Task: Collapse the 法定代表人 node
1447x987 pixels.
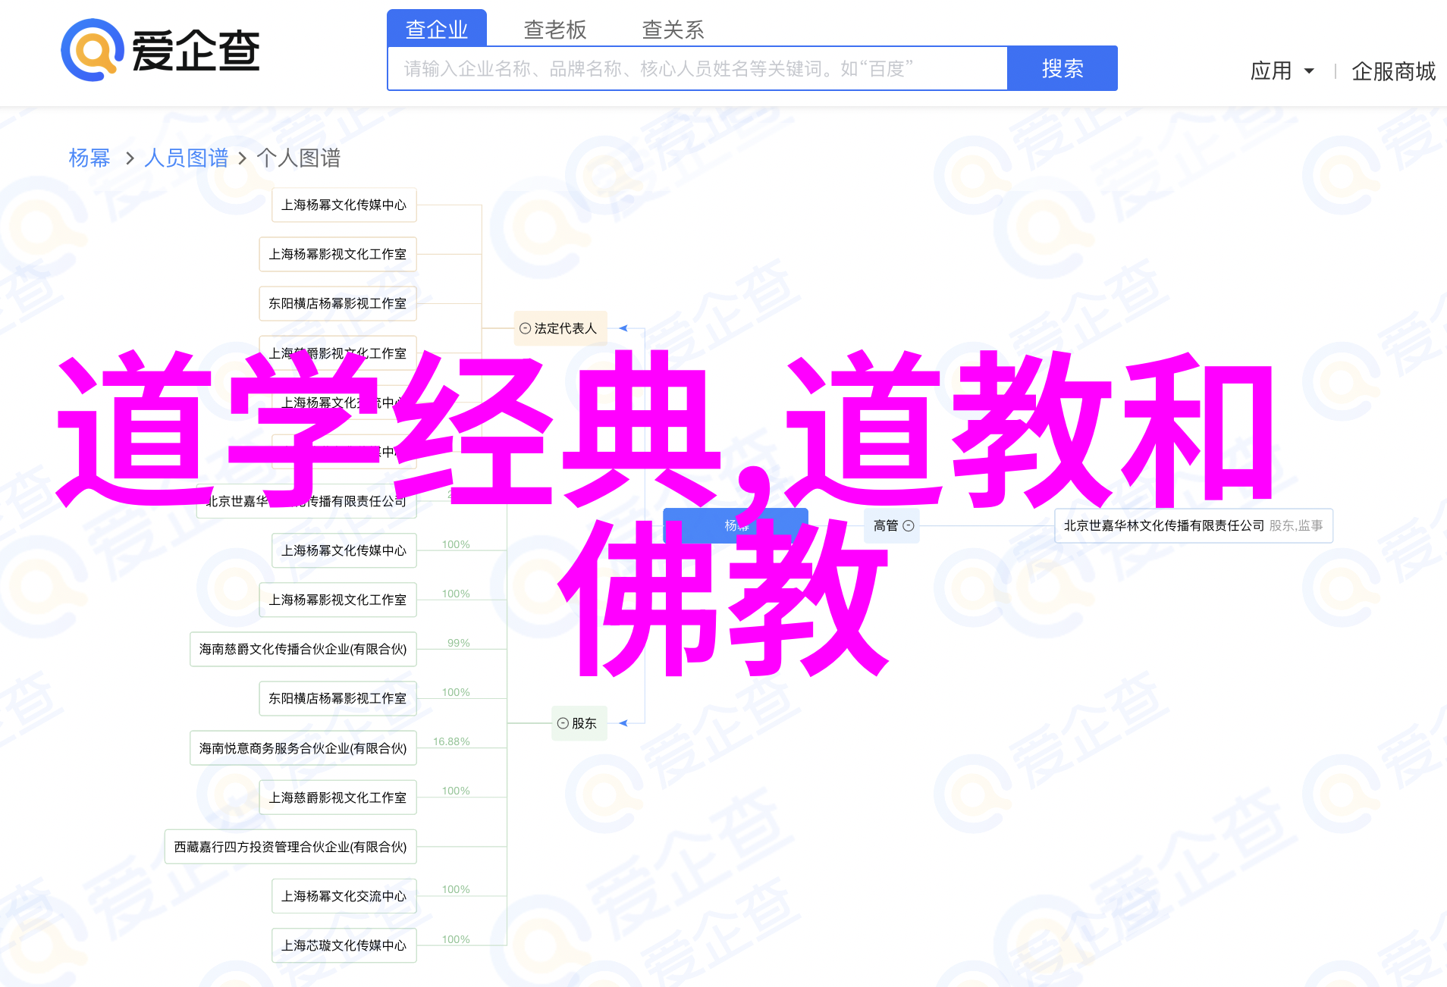Action: 525,328
